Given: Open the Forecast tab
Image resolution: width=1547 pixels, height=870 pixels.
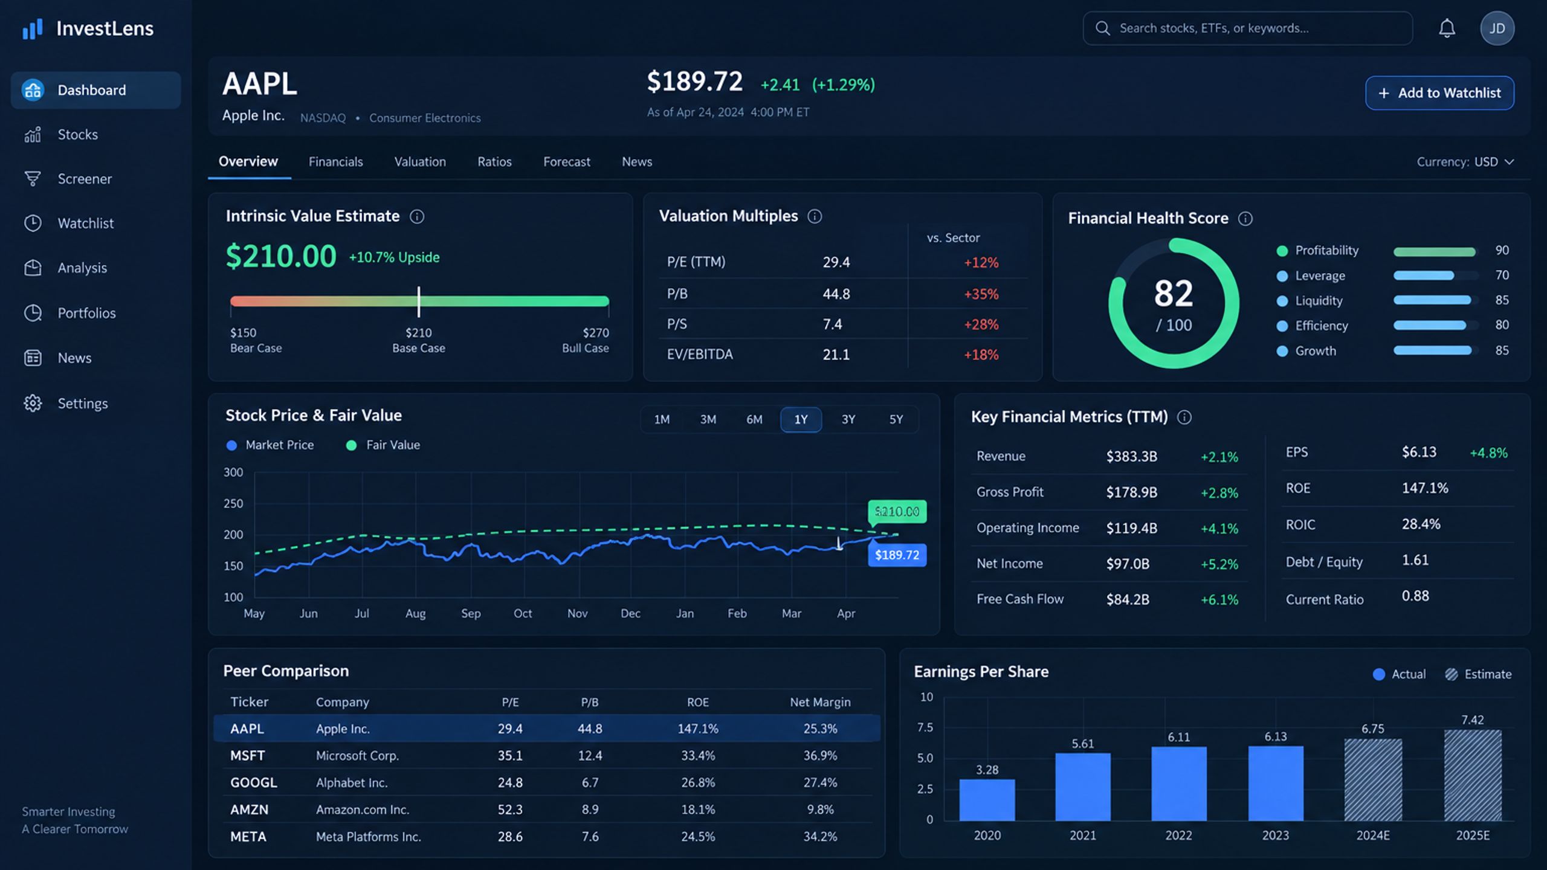Looking at the screenshot, I should 566,162.
